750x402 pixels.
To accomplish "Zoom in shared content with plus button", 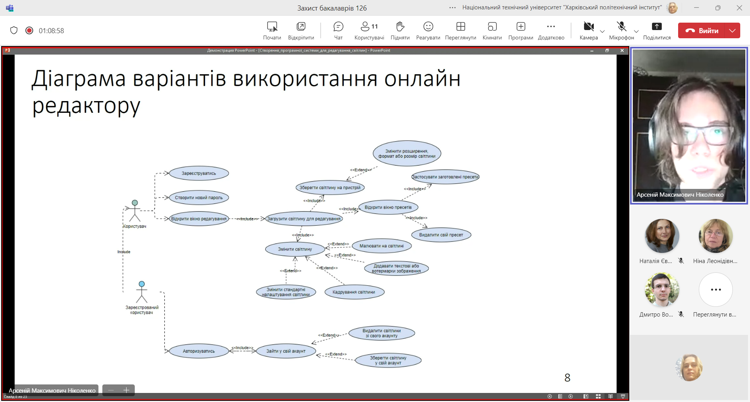I will (x=126, y=390).
